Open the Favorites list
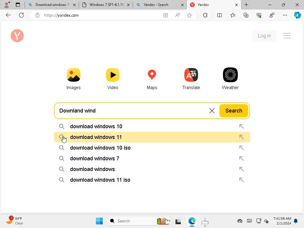 (x=233, y=15)
